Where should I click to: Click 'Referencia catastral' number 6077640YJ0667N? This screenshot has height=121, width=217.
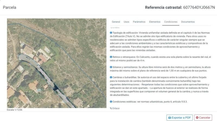click(x=199, y=7)
